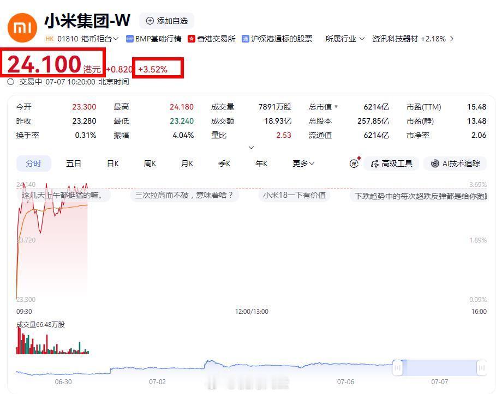Click comment 小米18一下有价值
The height and width of the screenshot is (394, 496).
pos(295,195)
